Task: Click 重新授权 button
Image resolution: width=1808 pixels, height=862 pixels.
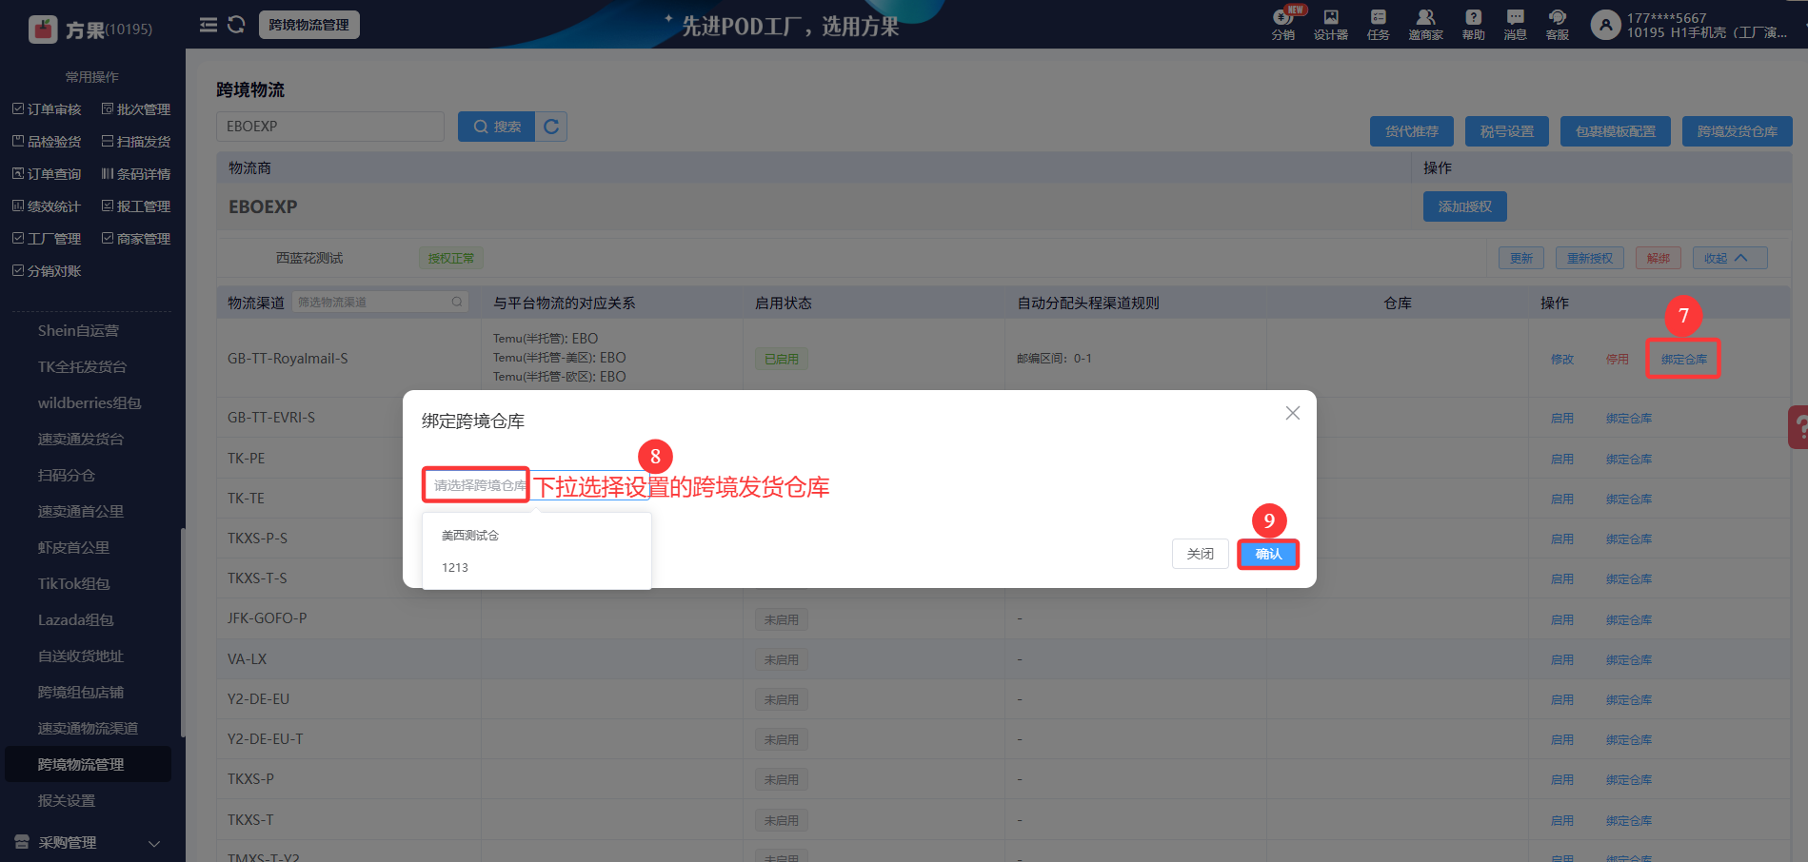Action: 1590,258
